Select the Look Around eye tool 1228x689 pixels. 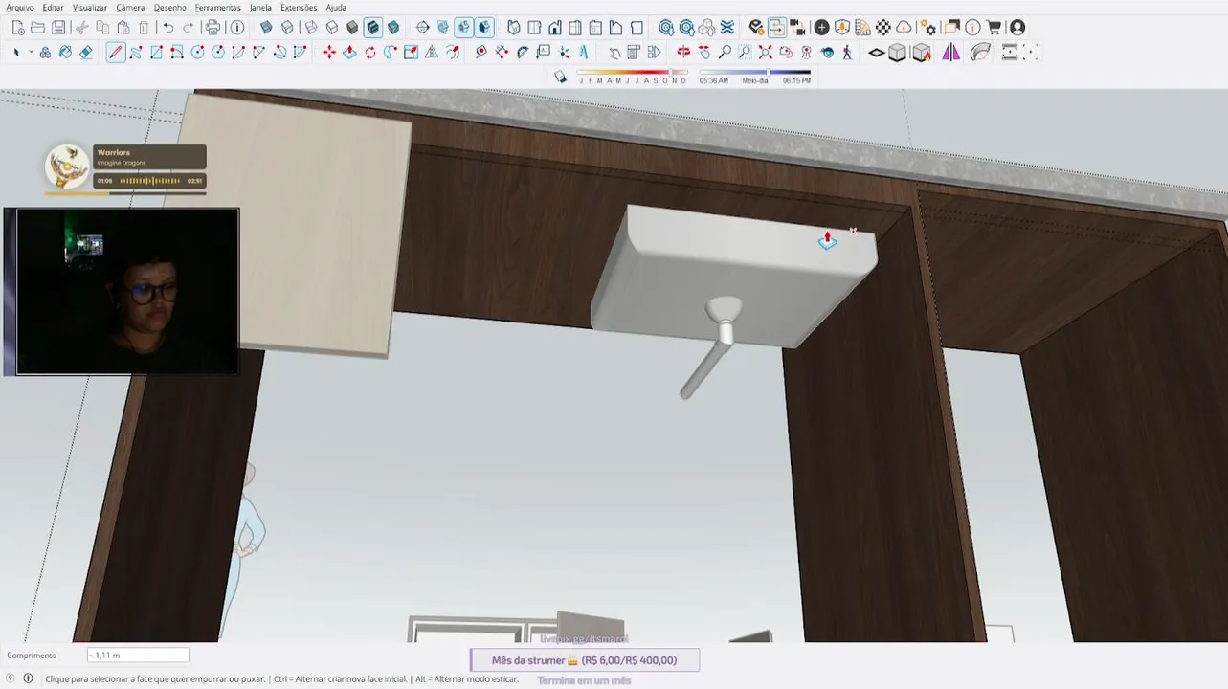(827, 53)
